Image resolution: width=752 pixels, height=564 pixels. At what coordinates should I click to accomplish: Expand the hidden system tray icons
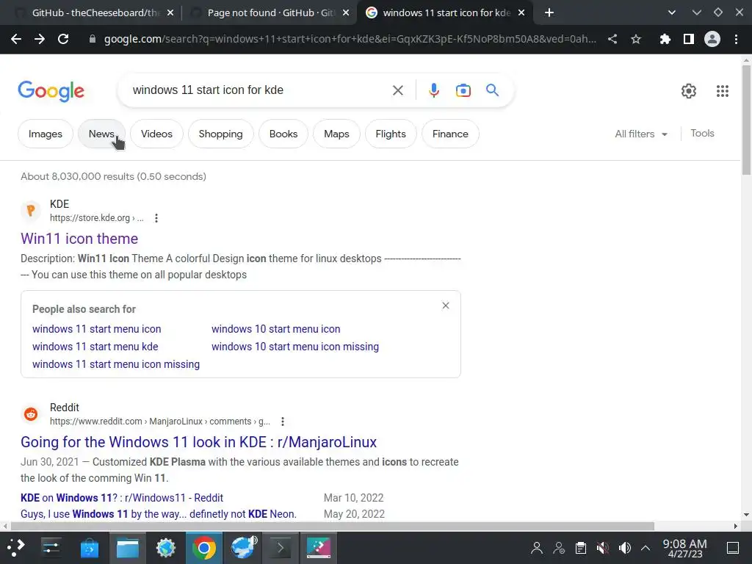pos(646,548)
